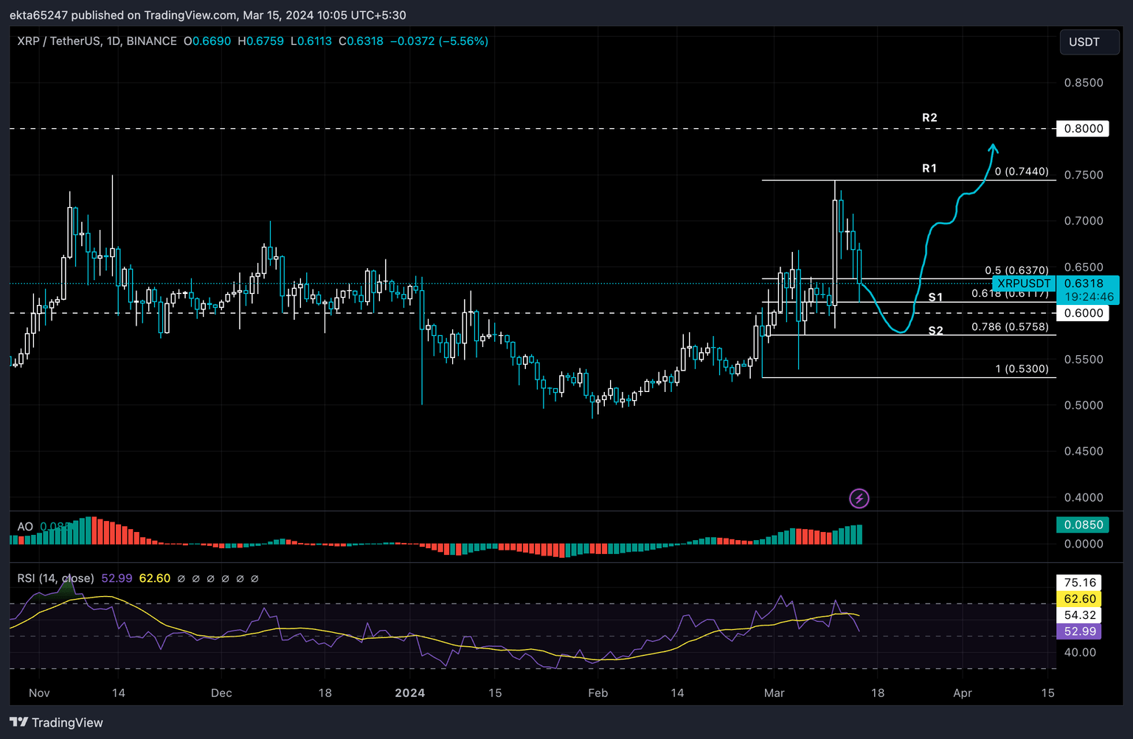Click the TradingView wordmark next to the logo
The height and width of the screenshot is (739, 1133).
[68, 722]
